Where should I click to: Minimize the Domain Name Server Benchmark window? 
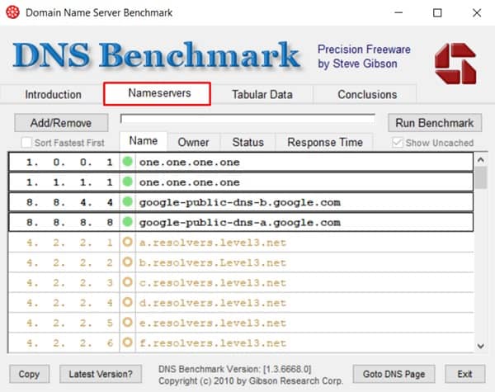(398, 12)
